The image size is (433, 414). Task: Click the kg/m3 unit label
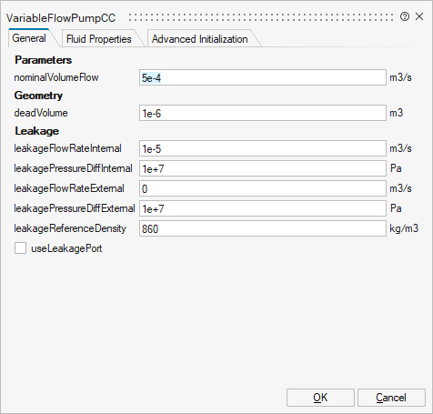point(404,228)
